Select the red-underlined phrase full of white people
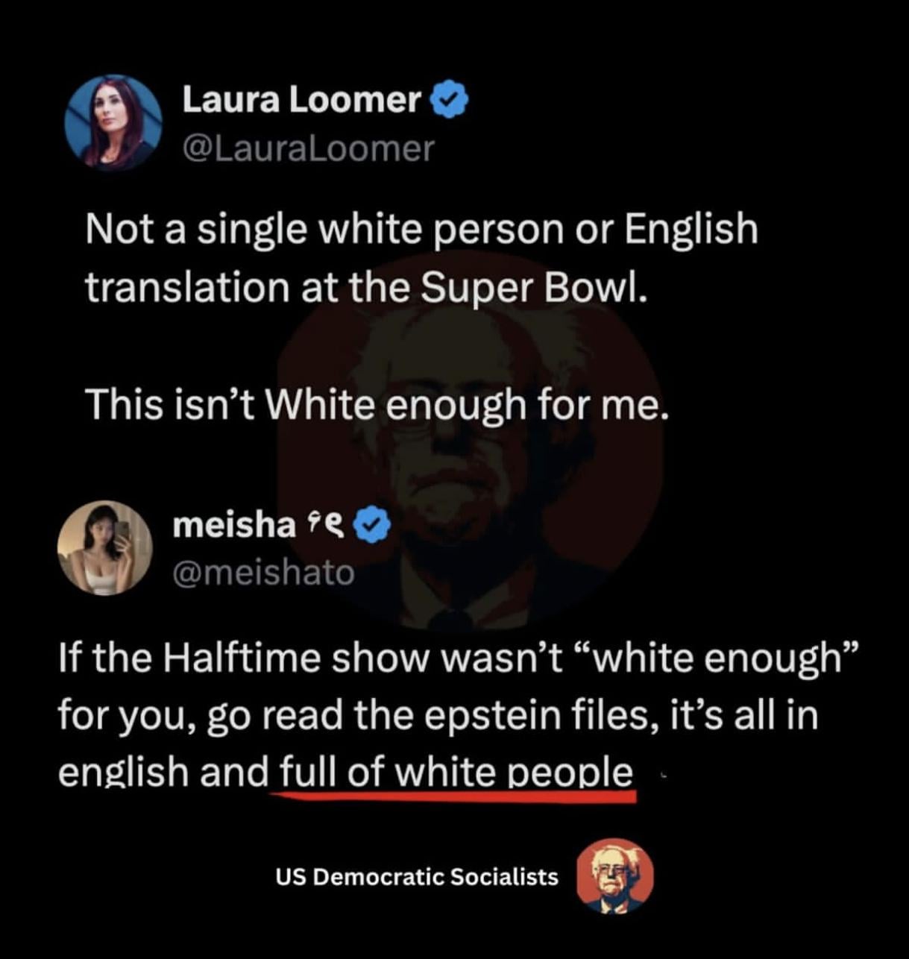909x959 pixels. [456, 772]
